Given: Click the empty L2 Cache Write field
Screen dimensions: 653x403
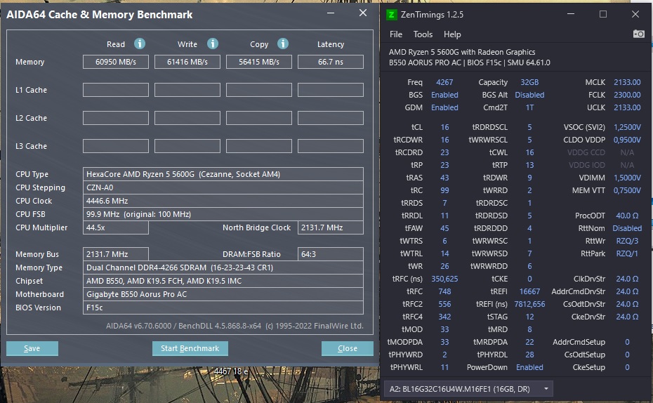Looking at the screenshot, I should pyautogui.click(x=187, y=118).
